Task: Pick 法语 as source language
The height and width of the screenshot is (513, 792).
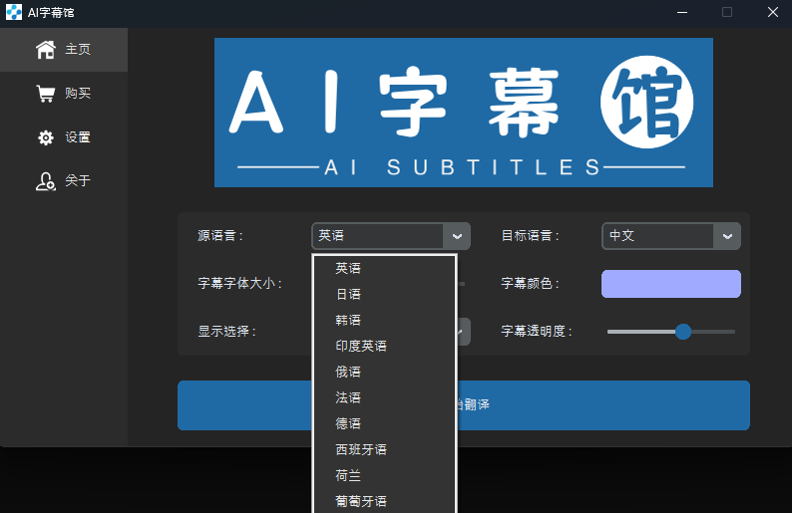Action: click(x=348, y=397)
